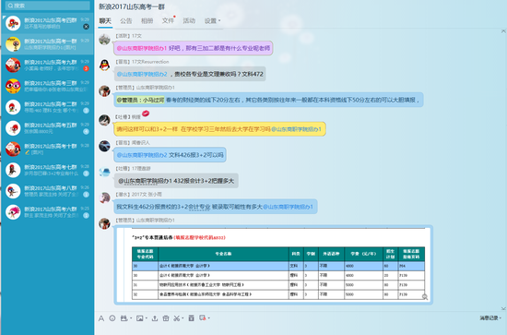Viewport: 507px width, 335px height.
Task: Click the 六群 pink rooster group avatar
Action: (x=13, y=212)
